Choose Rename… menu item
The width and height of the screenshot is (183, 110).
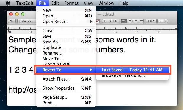coord(66,53)
